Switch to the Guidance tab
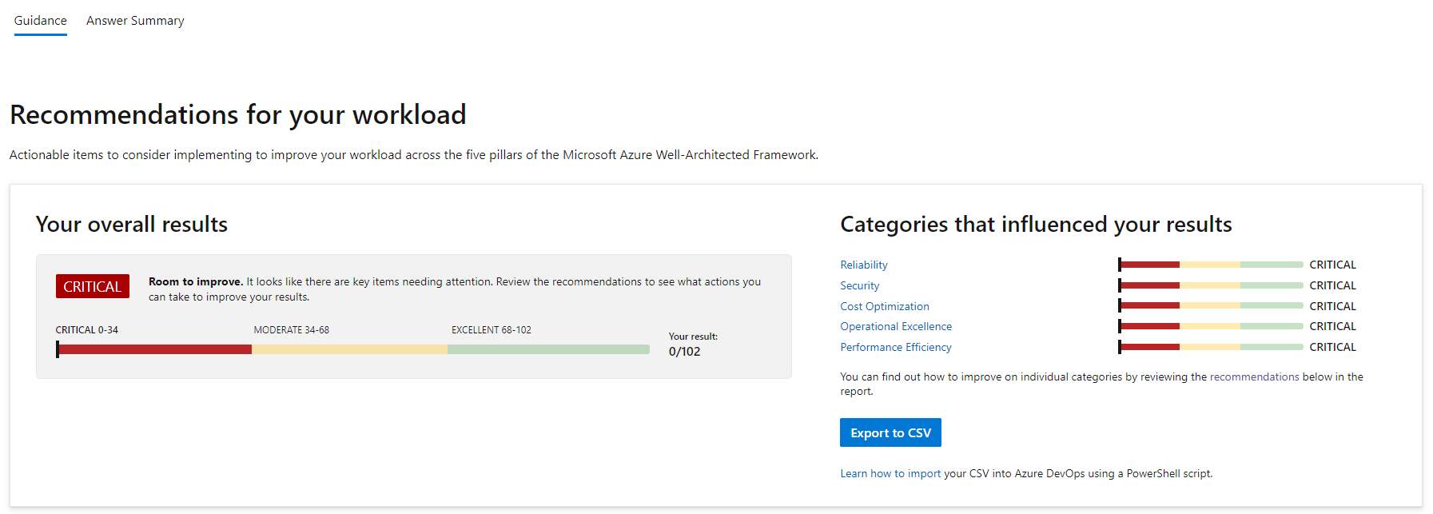 coord(40,21)
